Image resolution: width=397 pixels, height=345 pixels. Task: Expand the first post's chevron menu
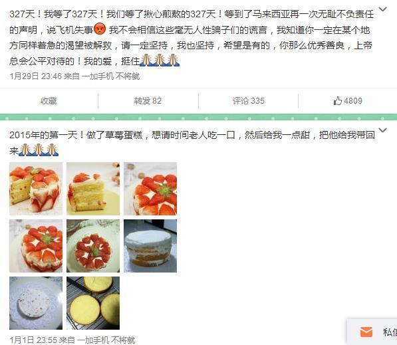pyautogui.click(x=382, y=9)
